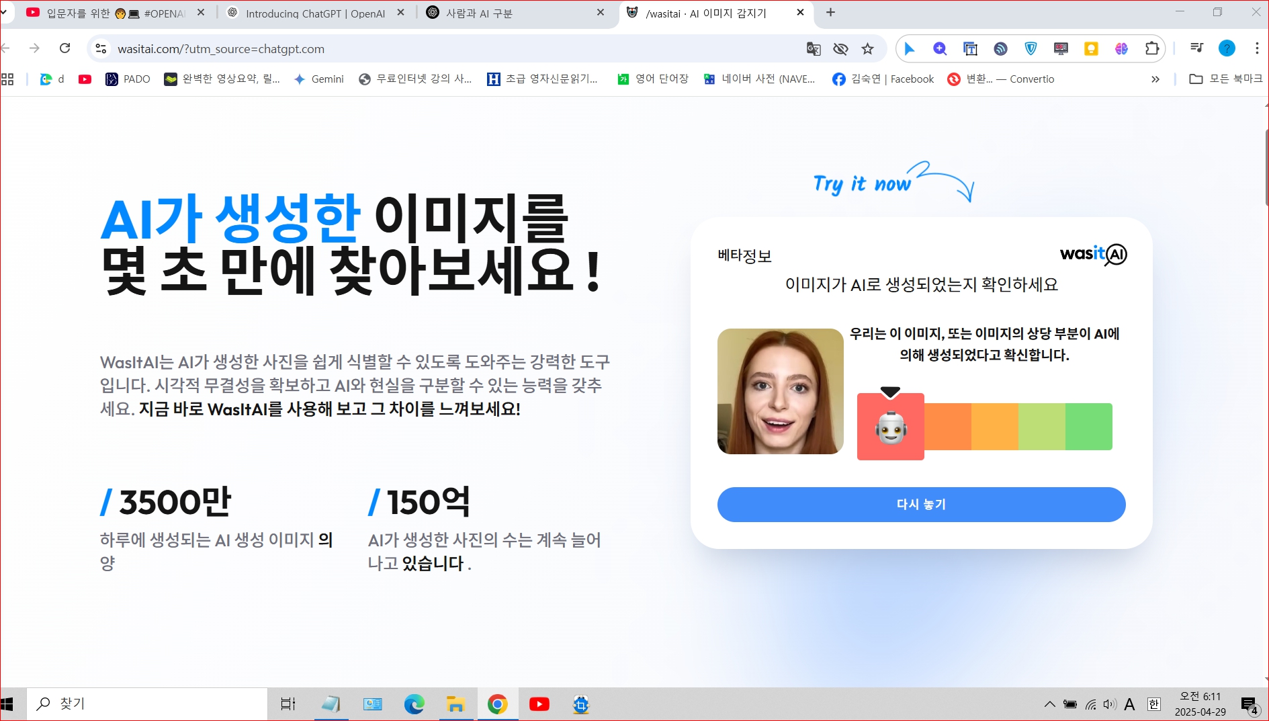This screenshot has width=1269, height=721.
Task: Open the media control playlist icon
Action: click(x=1196, y=48)
